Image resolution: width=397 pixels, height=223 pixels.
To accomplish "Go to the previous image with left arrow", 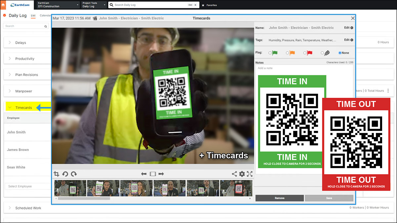I will click(144, 174).
